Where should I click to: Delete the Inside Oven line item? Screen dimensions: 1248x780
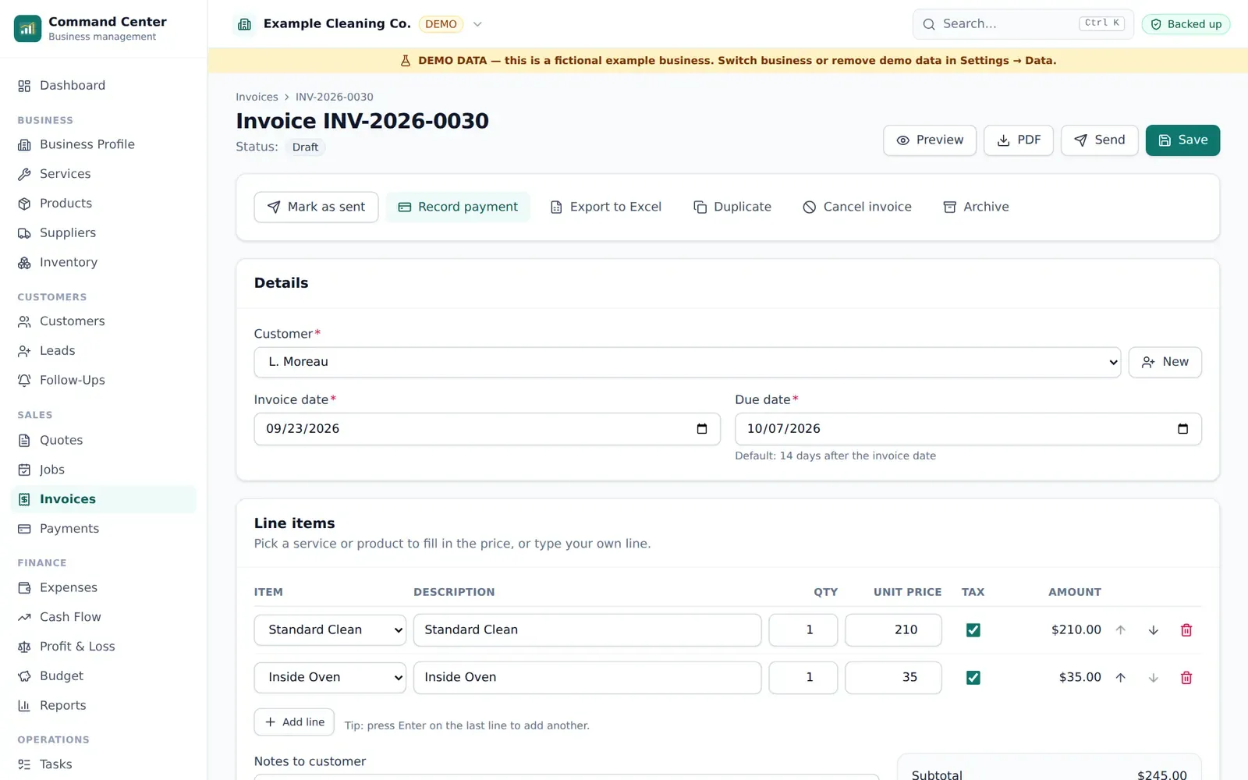coord(1186,678)
